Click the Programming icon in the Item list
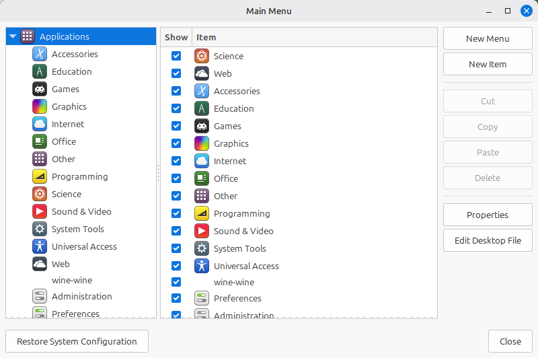The image size is (538, 358). (x=202, y=213)
